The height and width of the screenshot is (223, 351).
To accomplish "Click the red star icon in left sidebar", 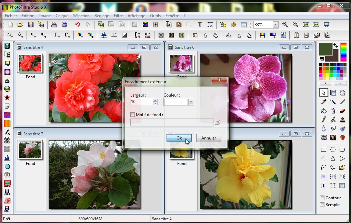I will click(x=7, y=98).
